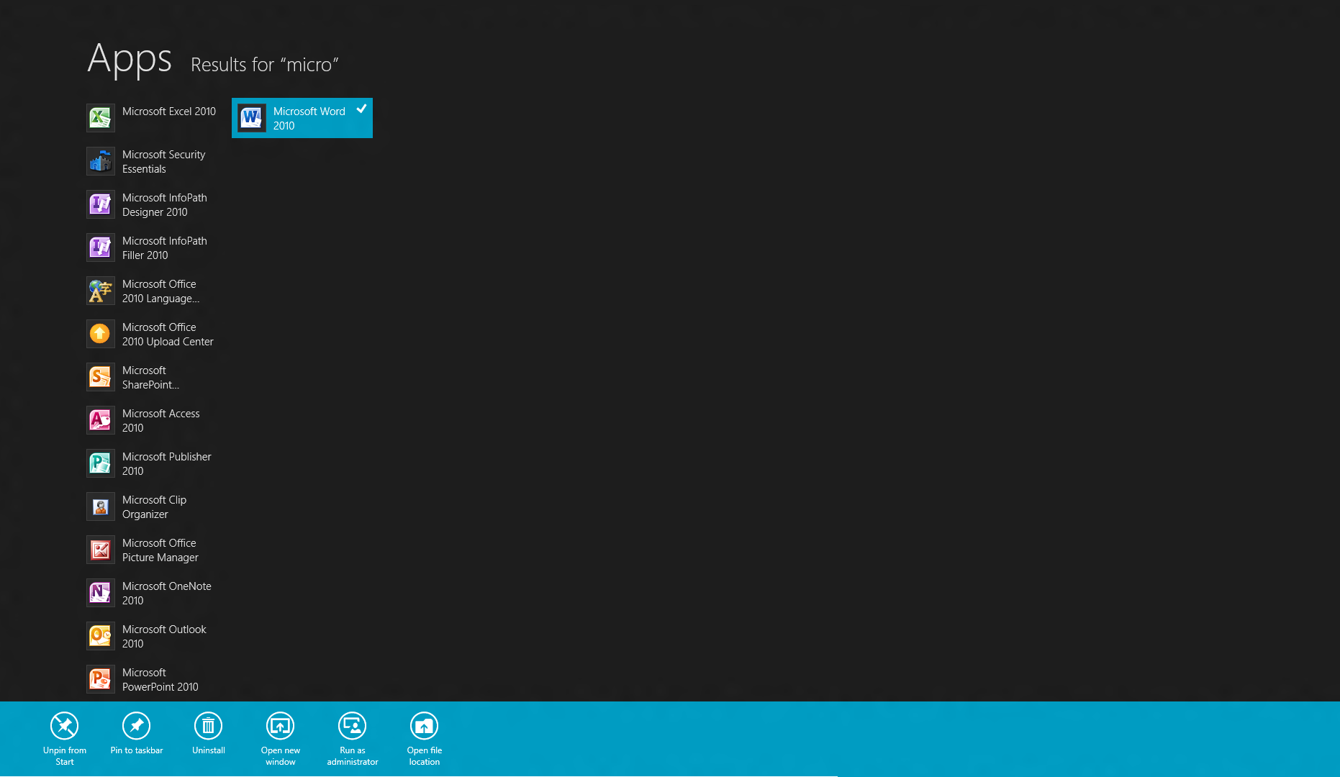Open file location of Word

tap(425, 726)
